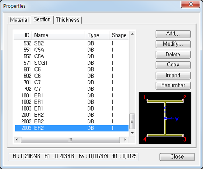Click the I-section preview image
203x169 pixels.
pos(165,118)
